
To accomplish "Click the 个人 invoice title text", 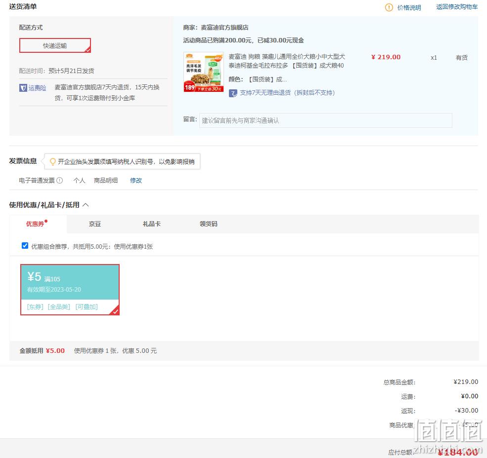I will pyautogui.click(x=79, y=181).
